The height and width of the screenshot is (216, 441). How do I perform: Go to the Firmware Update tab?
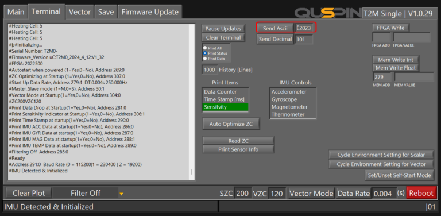click(x=150, y=12)
